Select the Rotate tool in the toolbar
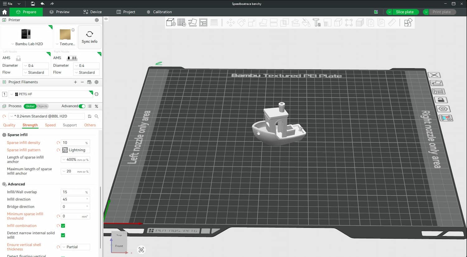This screenshot has height=257, width=467. (x=242, y=22)
